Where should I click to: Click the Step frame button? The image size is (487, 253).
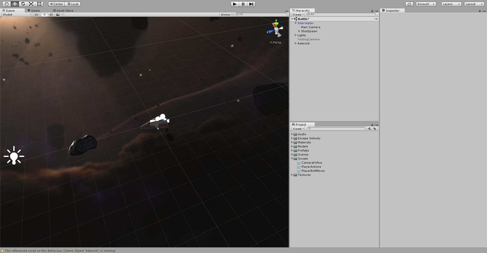[x=251, y=4]
